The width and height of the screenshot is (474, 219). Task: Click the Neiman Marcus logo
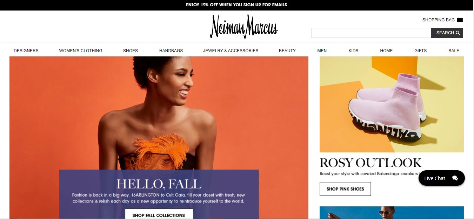click(x=244, y=27)
